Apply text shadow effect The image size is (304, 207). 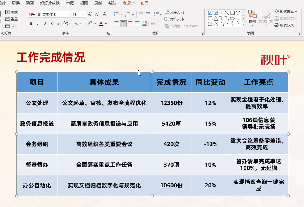pyautogui.click(x=52, y=24)
